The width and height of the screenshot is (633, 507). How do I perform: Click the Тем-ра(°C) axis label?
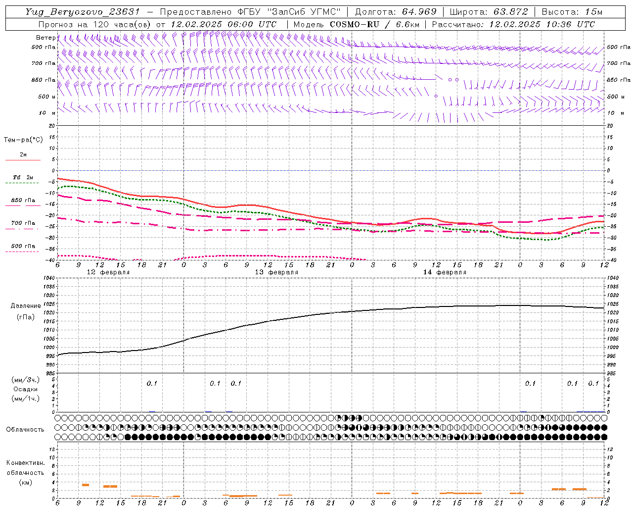(23, 140)
